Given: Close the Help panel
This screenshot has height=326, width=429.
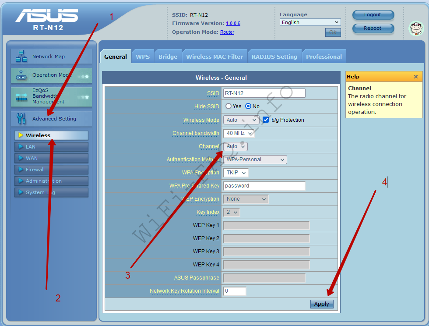Looking at the screenshot, I should [x=415, y=77].
